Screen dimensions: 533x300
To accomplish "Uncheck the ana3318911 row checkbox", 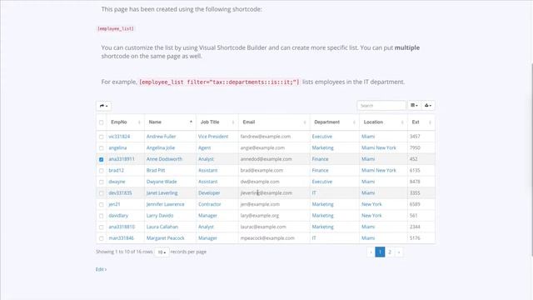I will click(102, 159).
